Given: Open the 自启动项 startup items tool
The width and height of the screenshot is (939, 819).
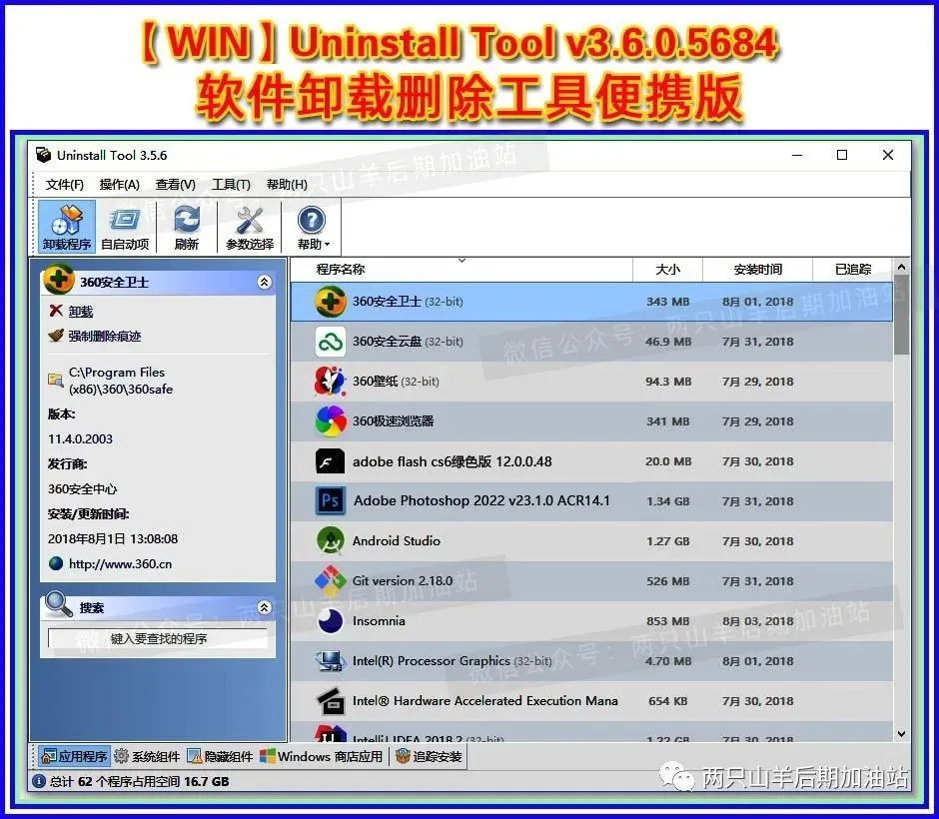Looking at the screenshot, I should pyautogui.click(x=125, y=227).
